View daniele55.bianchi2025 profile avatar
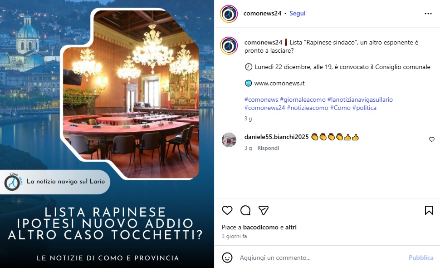Image resolution: width=440 pixels, height=268 pixels. tap(229, 139)
